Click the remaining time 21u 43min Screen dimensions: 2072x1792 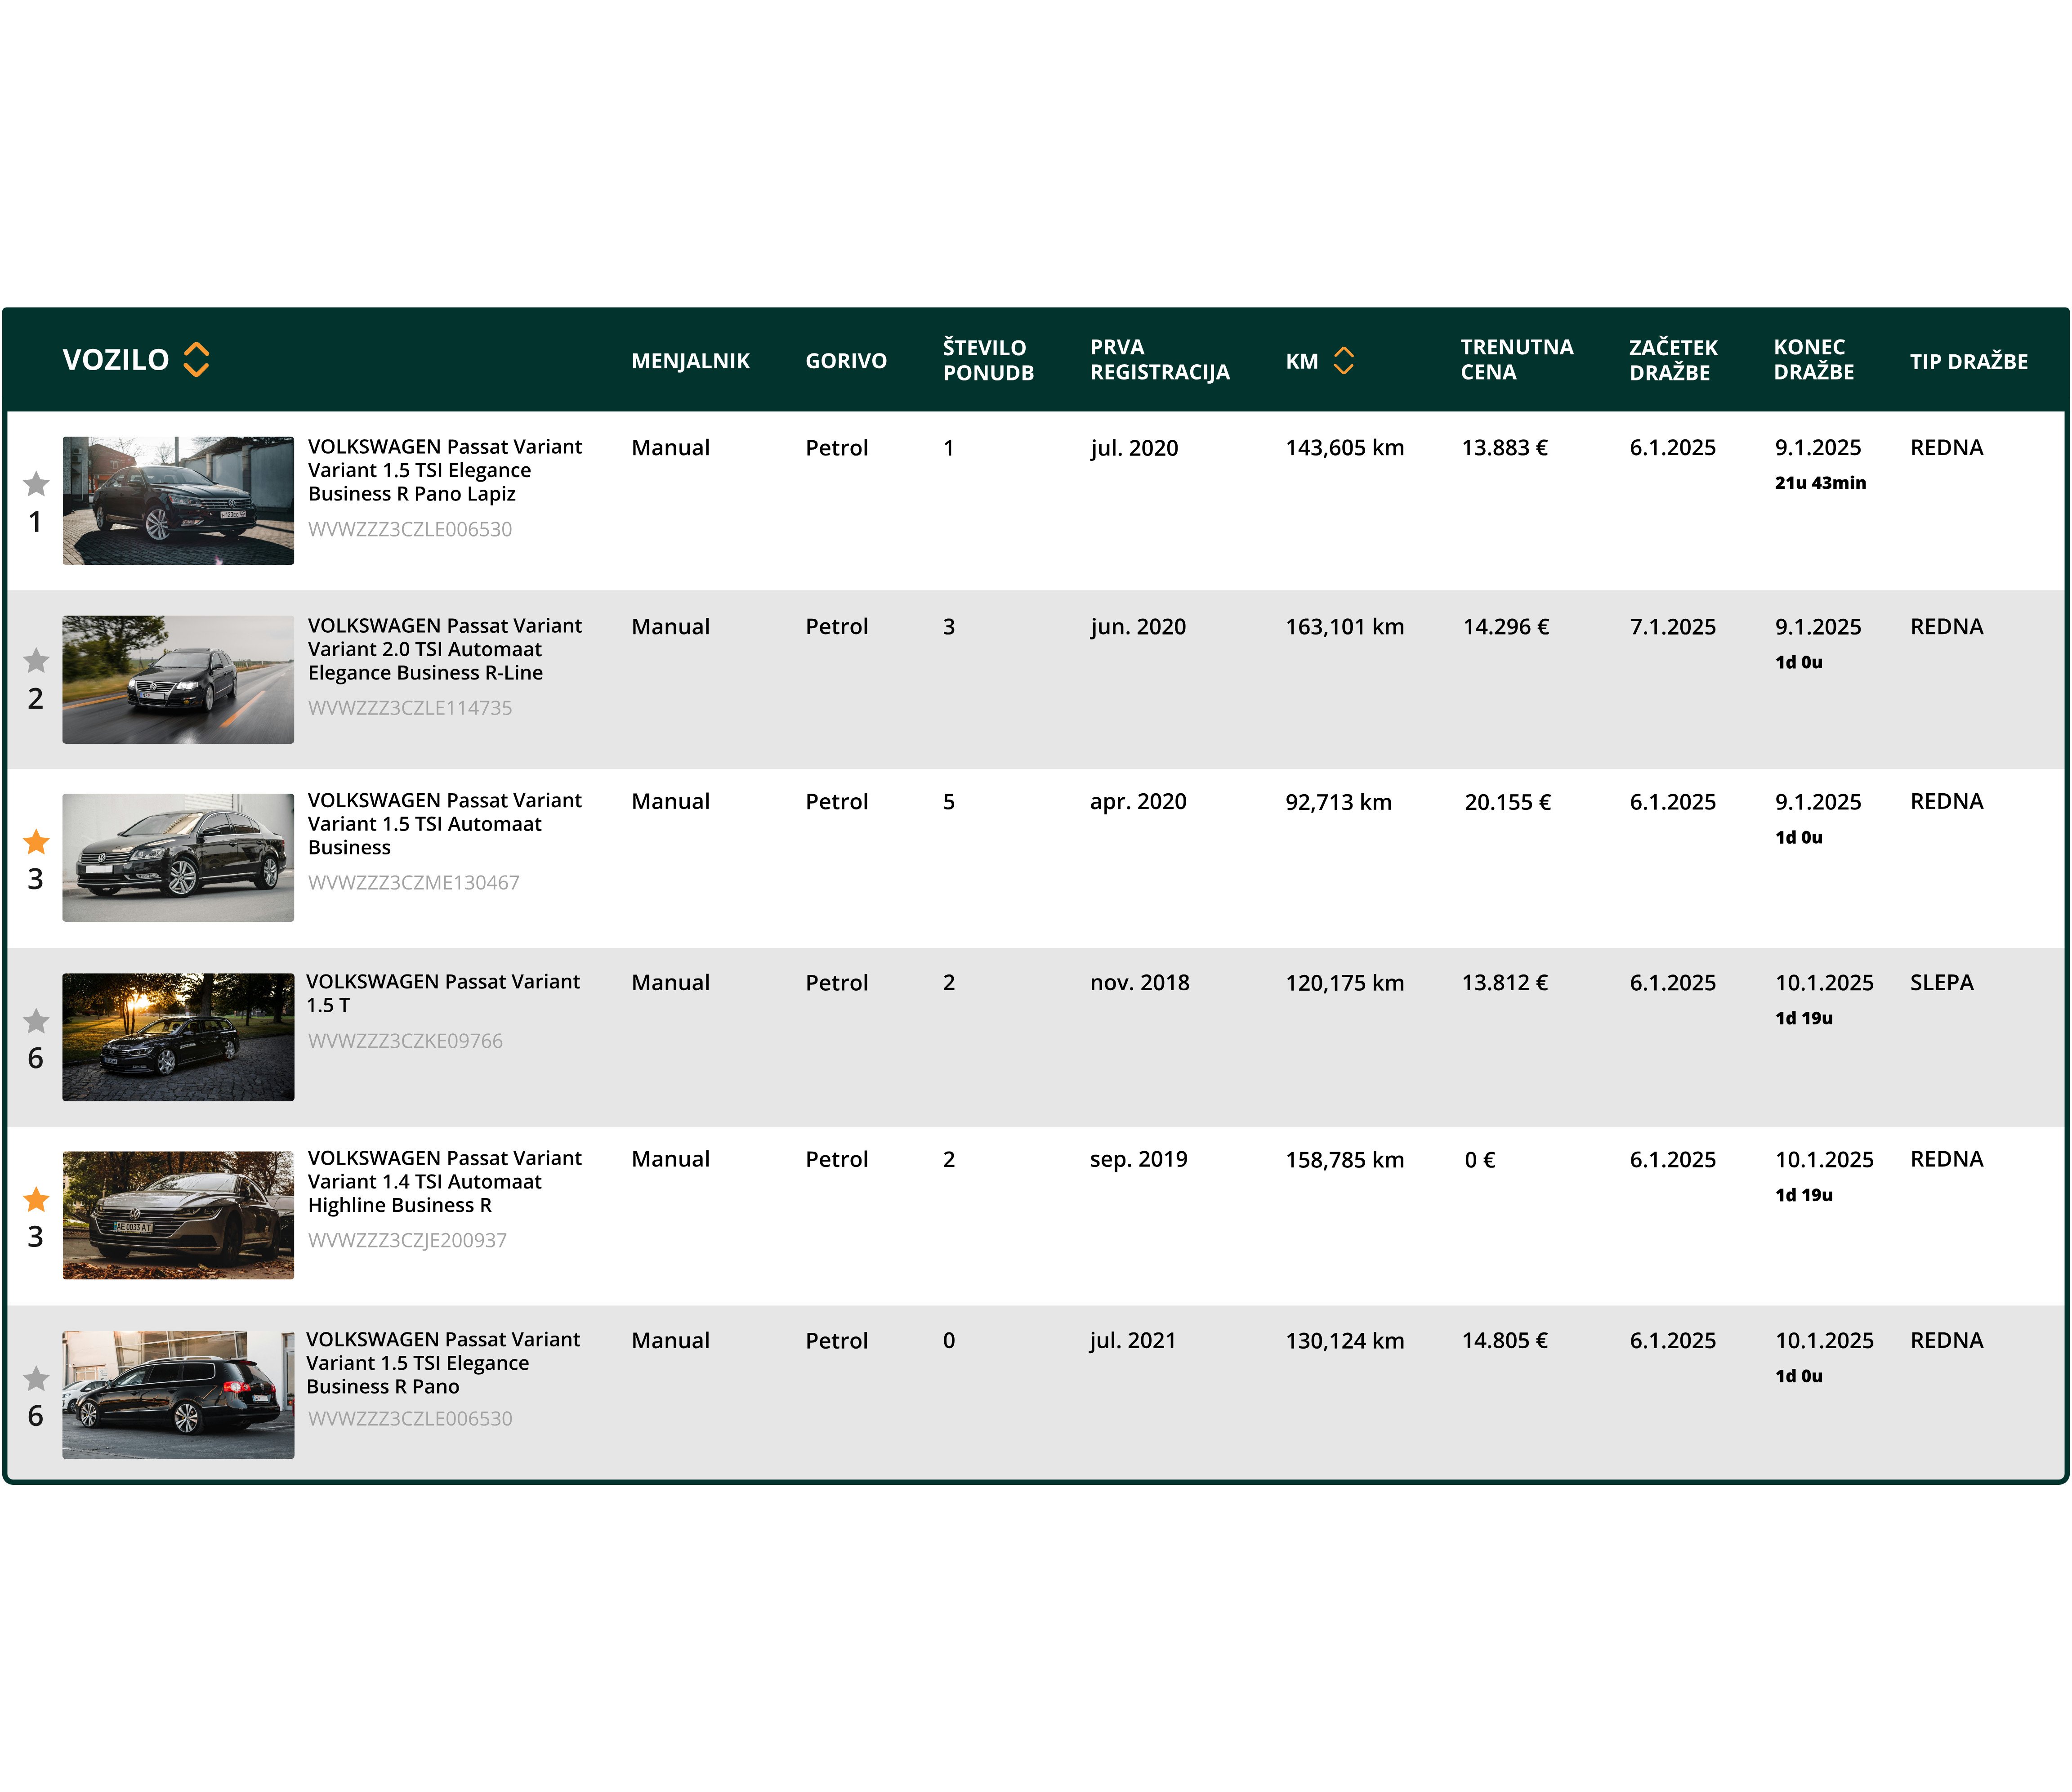(x=1820, y=483)
